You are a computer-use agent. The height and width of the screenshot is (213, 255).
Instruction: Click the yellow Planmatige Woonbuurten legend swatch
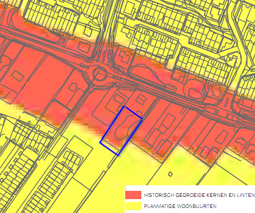[x=133, y=206]
